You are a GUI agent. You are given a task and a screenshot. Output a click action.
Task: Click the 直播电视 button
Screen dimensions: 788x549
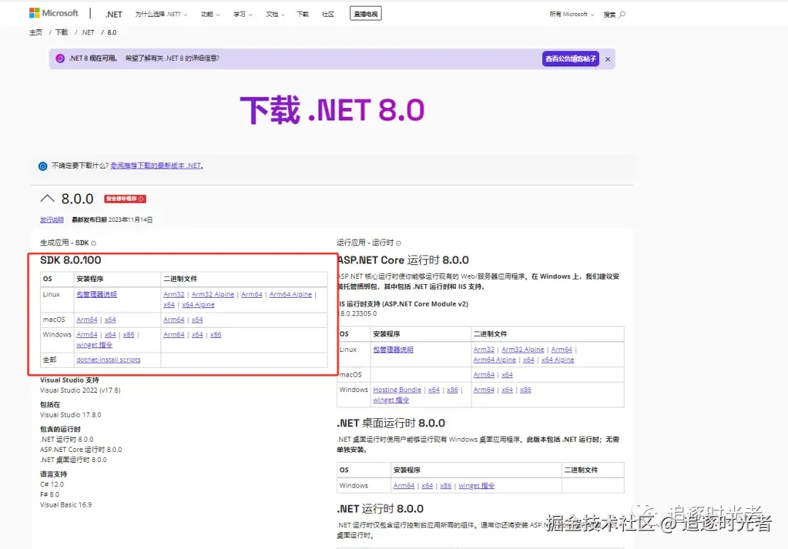[366, 14]
